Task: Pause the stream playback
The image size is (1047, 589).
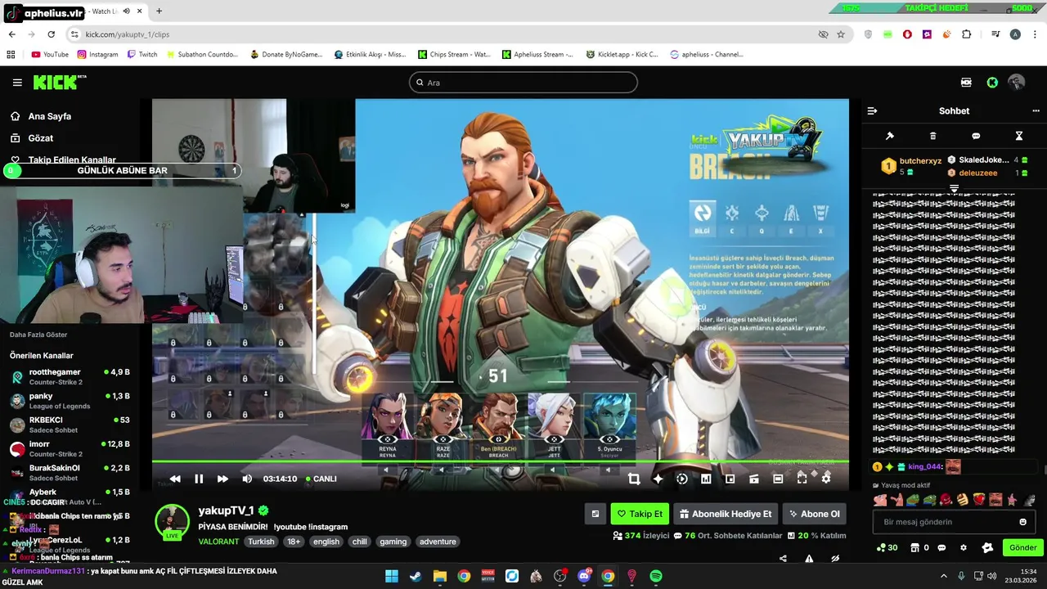Action: (199, 479)
